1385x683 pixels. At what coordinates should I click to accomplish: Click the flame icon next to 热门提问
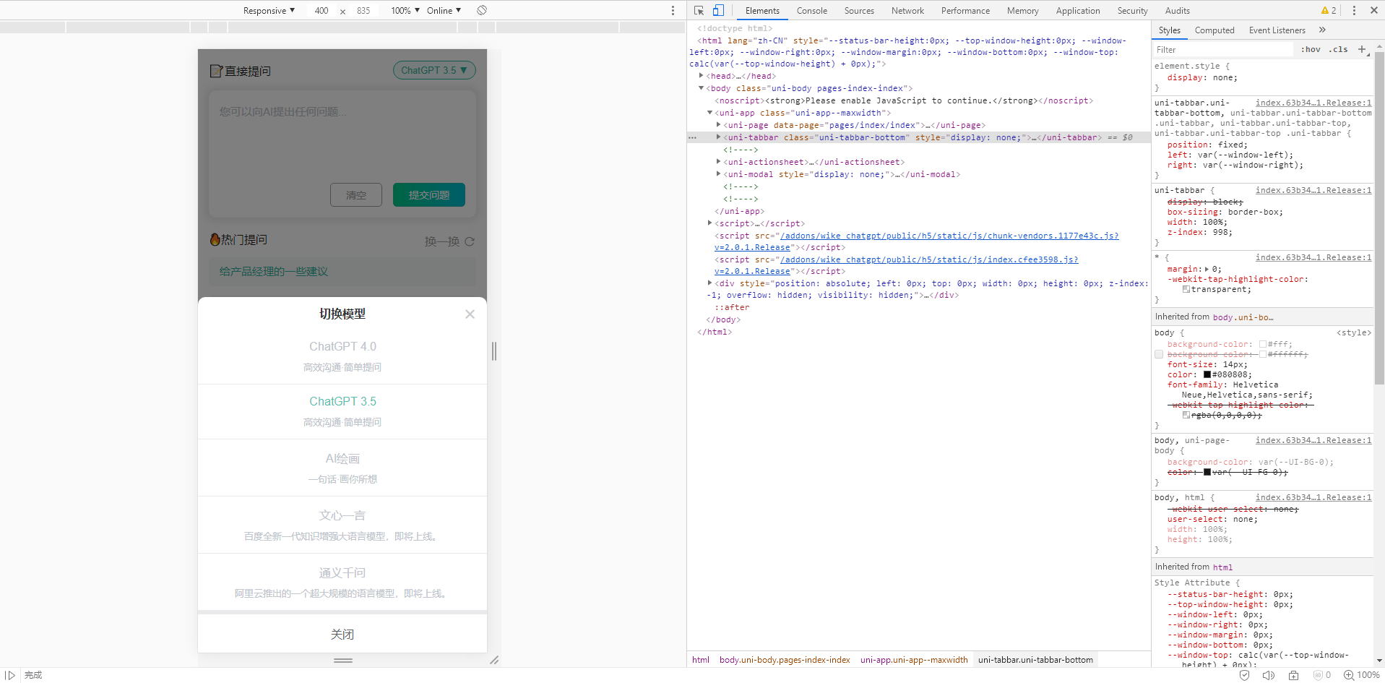215,239
